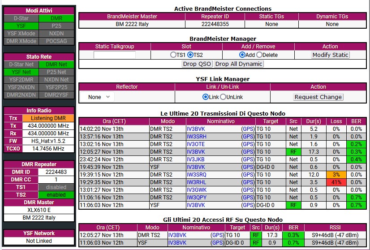The height and width of the screenshot is (250, 370).
Task: Focus the Static Talkgroup input field
Action: 114,55
